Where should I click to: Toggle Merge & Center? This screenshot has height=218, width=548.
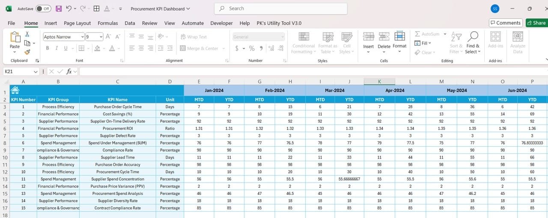click(x=200, y=48)
